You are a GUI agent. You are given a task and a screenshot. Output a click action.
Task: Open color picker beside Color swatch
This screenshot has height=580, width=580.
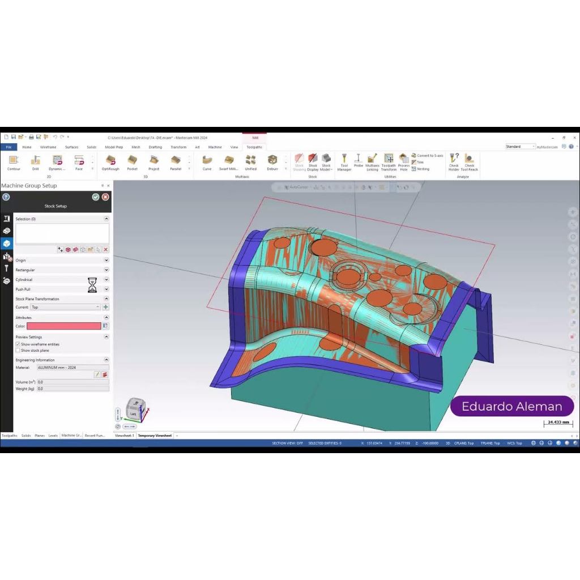coord(105,326)
